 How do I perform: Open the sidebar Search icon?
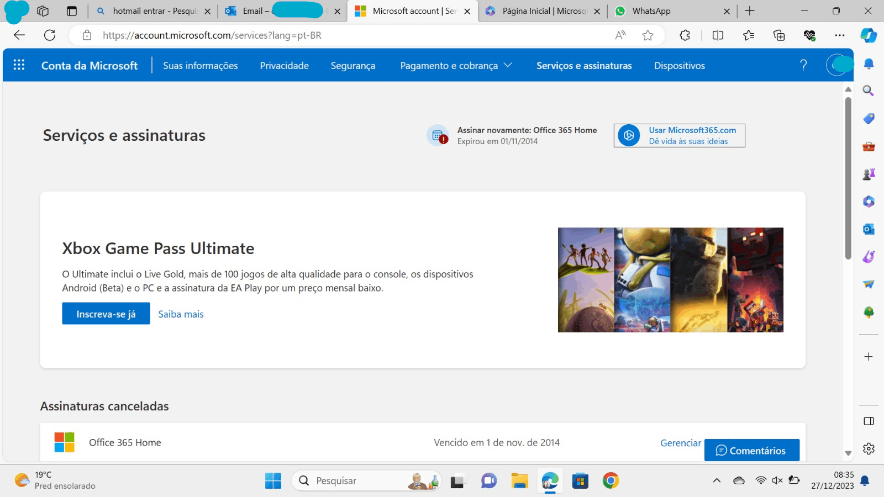[869, 91]
